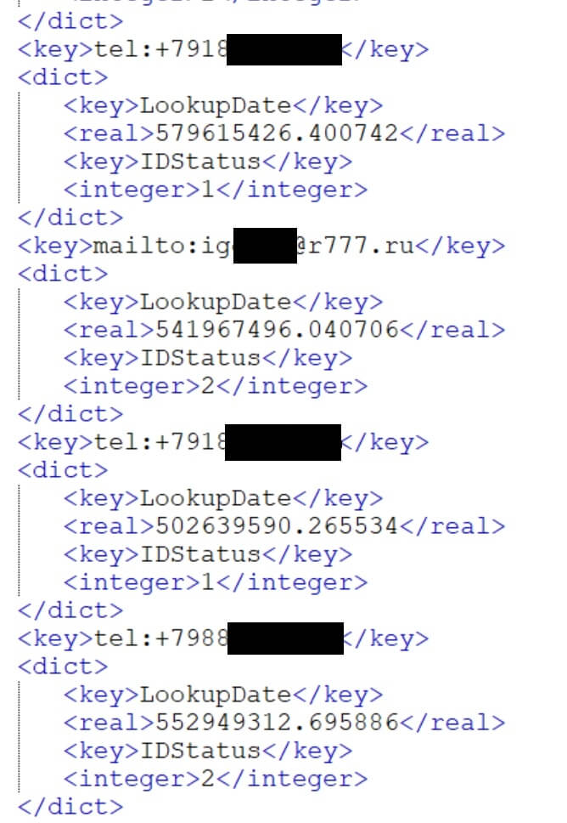Select the tel:+7988 key line
This screenshot has height=823, width=567.
pyautogui.click(x=223, y=639)
